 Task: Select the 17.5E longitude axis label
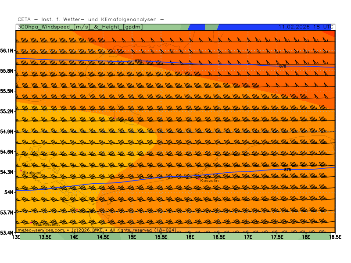click(277, 237)
